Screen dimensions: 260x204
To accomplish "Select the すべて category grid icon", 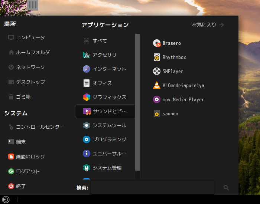I will (x=87, y=41).
